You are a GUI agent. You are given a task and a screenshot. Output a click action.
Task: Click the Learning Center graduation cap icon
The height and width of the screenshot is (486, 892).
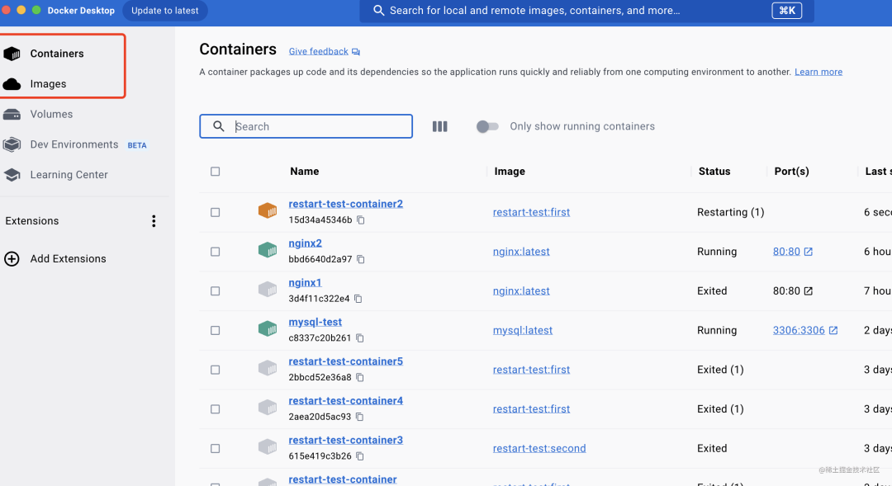click(12, 174)
